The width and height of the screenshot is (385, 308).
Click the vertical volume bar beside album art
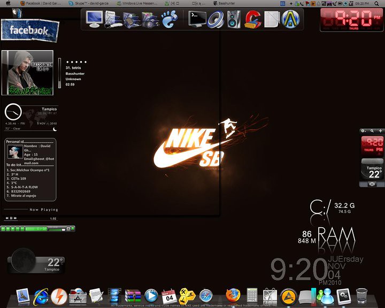[x=59, y=73]
